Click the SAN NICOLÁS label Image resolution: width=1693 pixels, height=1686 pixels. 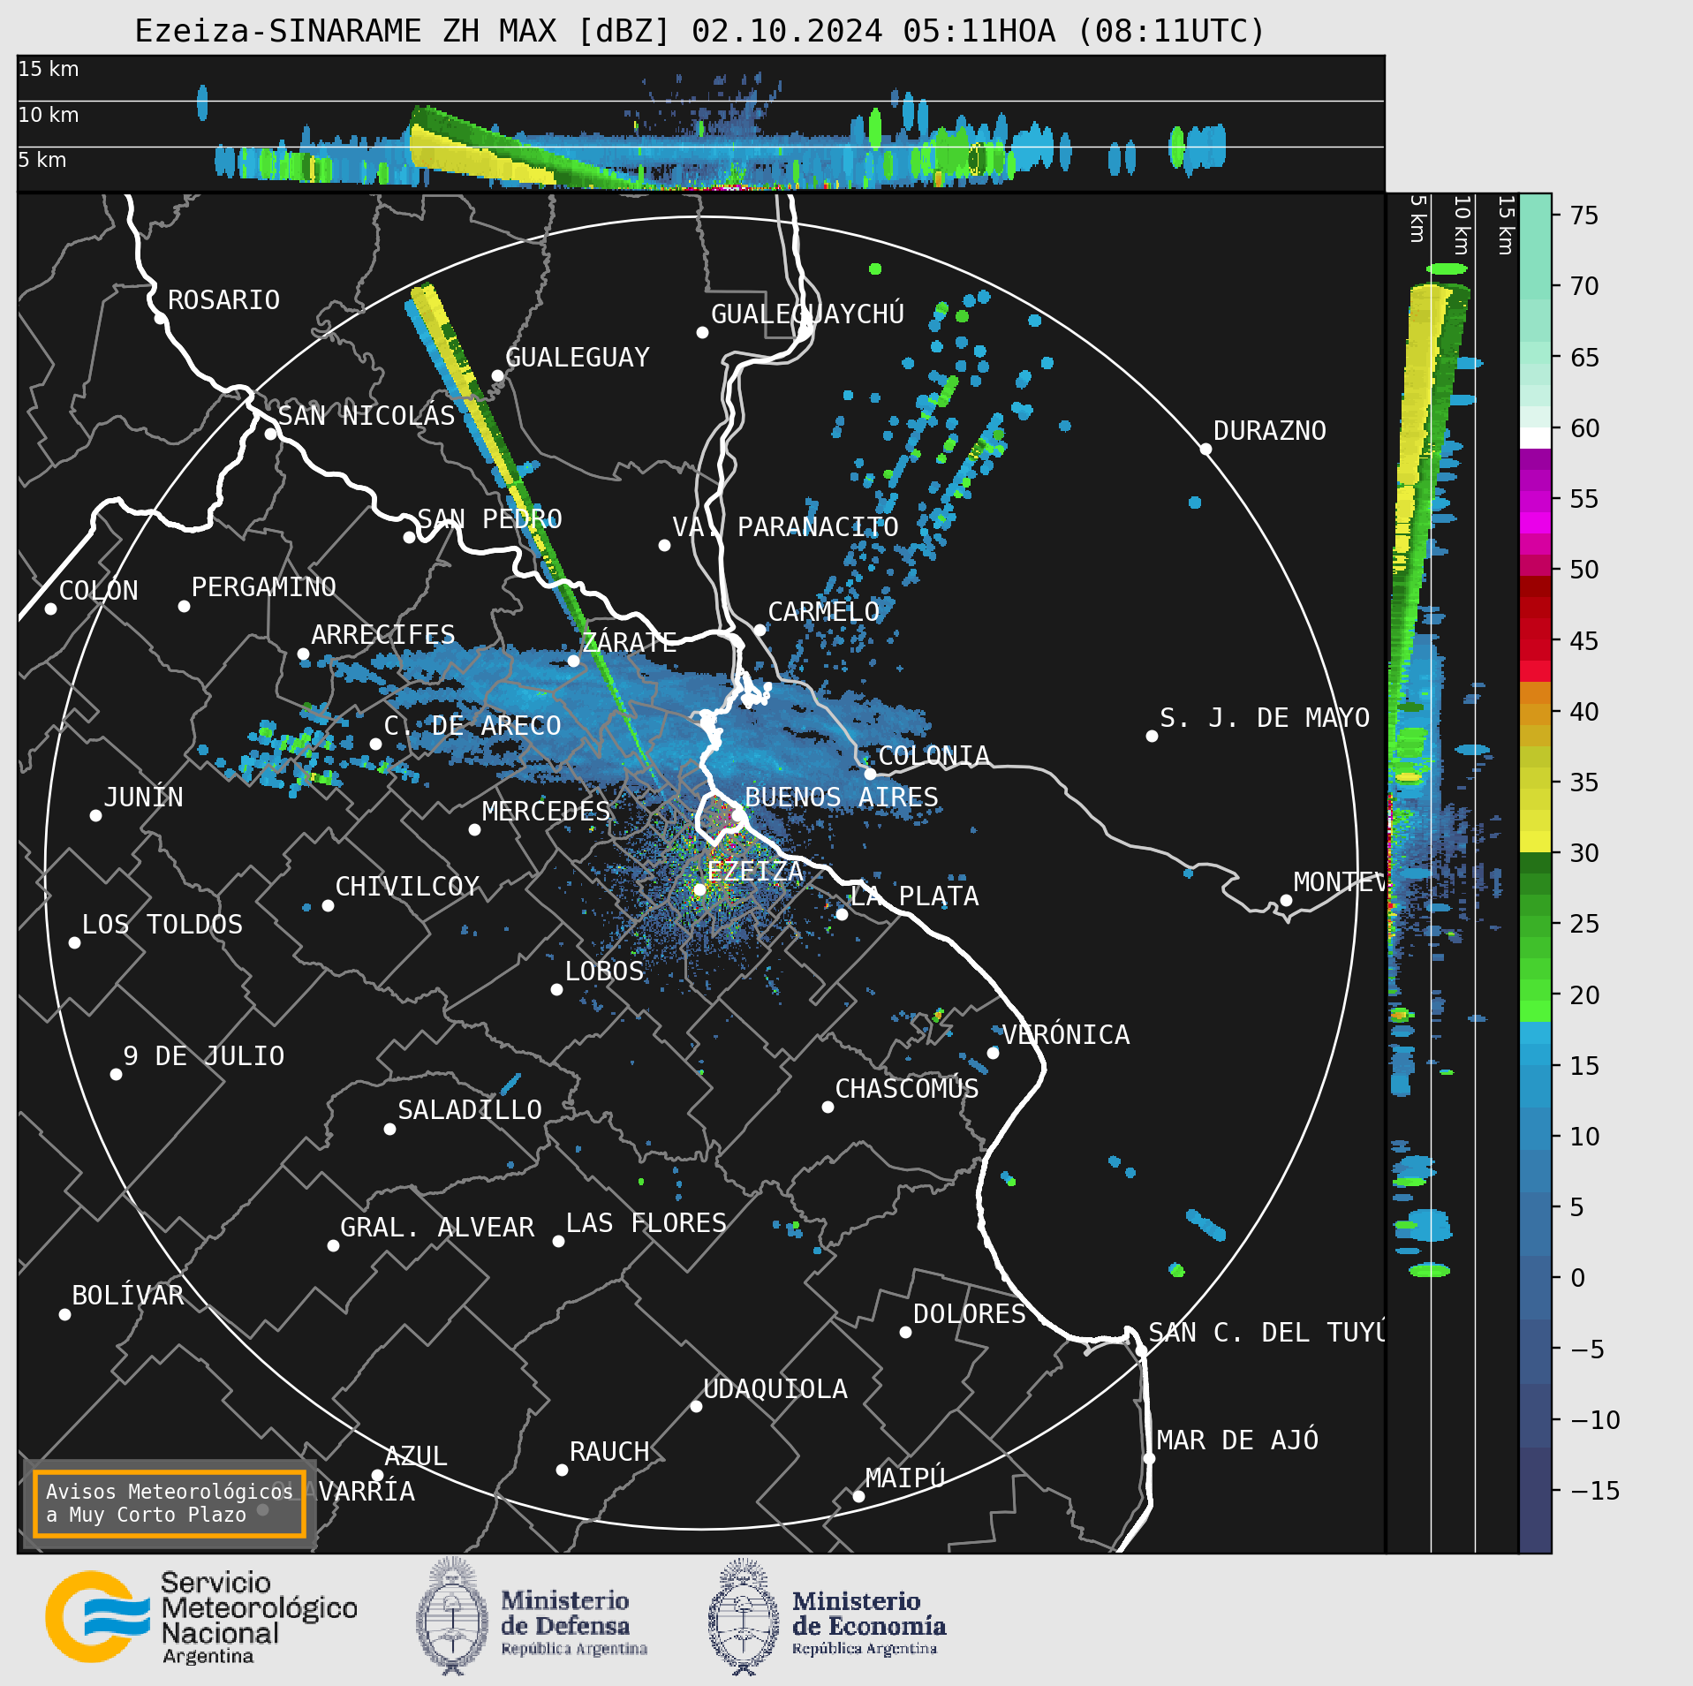coord(367,416)
